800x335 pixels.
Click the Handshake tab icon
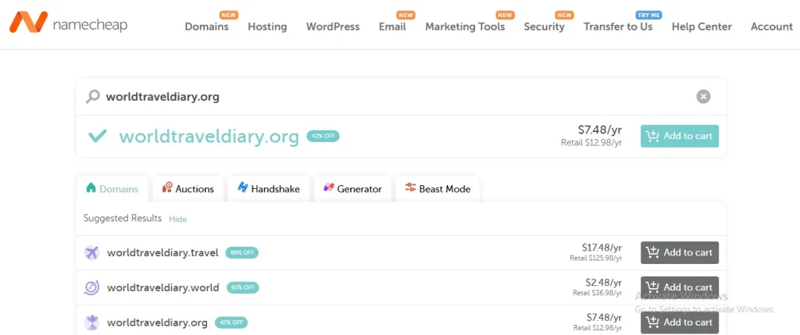tap(243, 187)
